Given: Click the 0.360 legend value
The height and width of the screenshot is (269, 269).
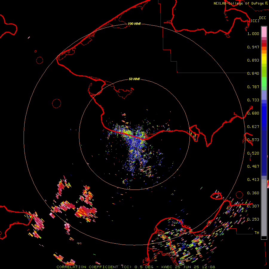Looking at the screenshot, I should click(253, 193).
